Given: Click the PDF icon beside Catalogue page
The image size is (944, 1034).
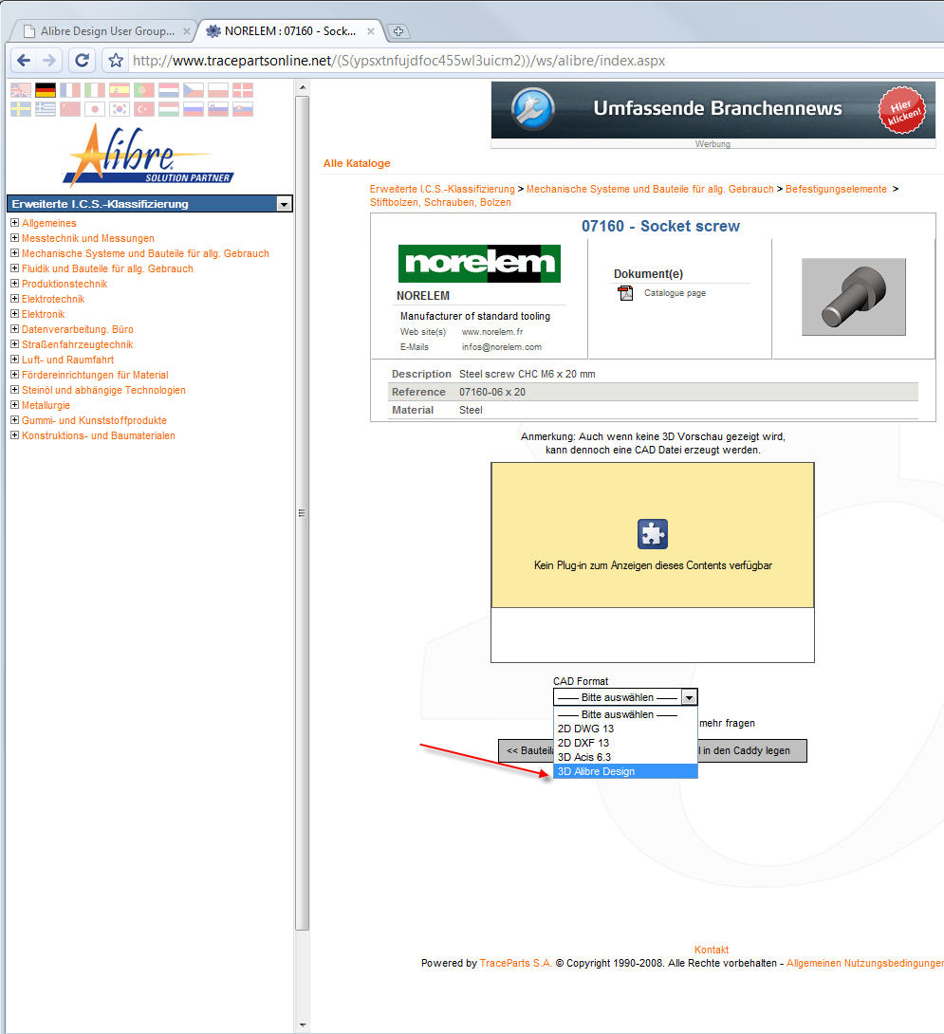Looking at the screenshot, I should click(624, 293).
